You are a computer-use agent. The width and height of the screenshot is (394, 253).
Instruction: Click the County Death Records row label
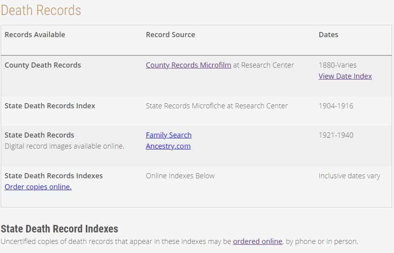coord(42,65)
